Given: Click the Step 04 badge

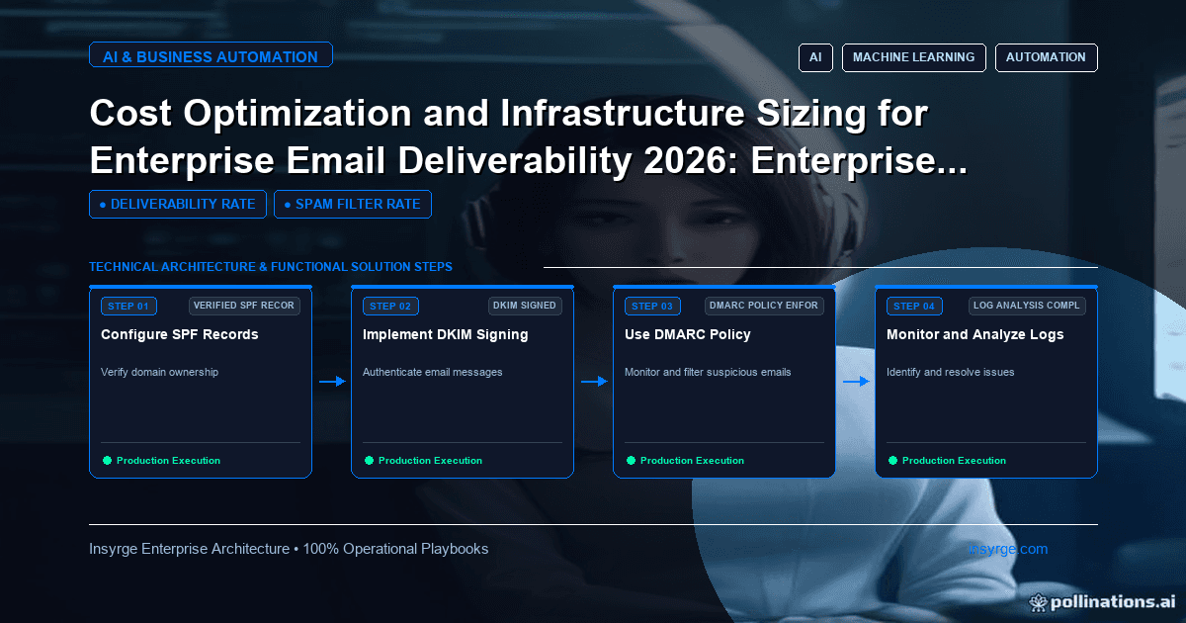Looking at the screenshot, I should (915, 307).
